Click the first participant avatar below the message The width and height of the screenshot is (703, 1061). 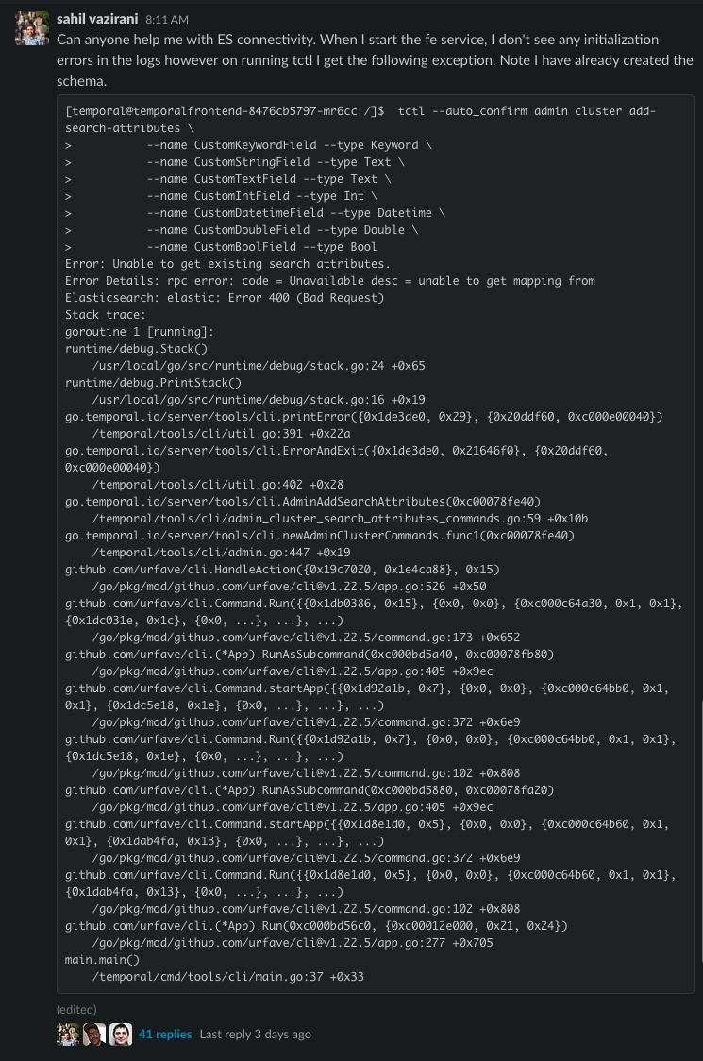pos(66,1034)
